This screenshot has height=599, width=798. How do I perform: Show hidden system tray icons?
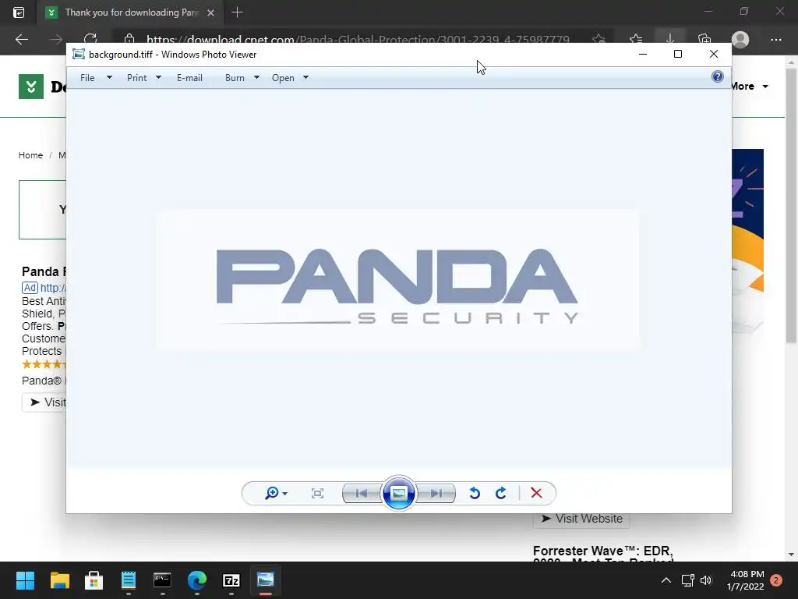point(666,580)
